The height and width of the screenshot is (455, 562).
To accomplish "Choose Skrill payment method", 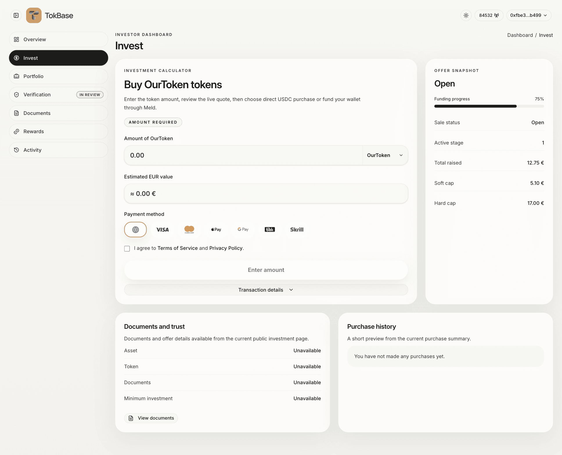I will [x=297, y=230].
